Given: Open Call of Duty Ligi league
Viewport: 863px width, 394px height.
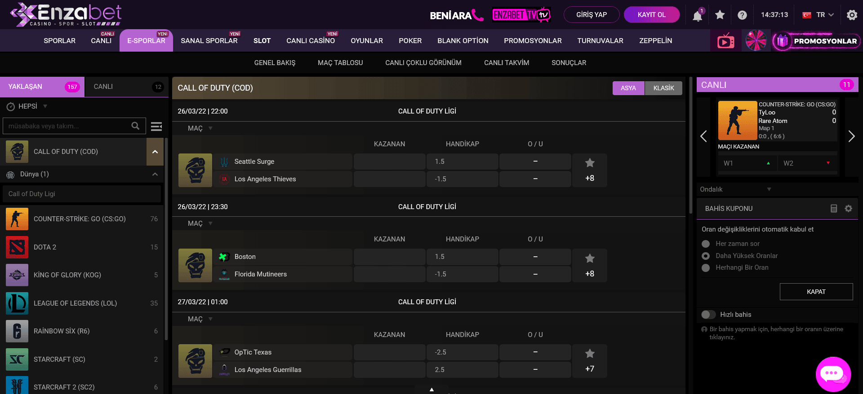Looking at the screenshot, I should [x=82, y=194].
